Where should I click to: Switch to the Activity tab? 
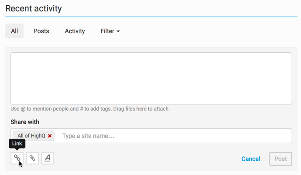coord(75,31)
